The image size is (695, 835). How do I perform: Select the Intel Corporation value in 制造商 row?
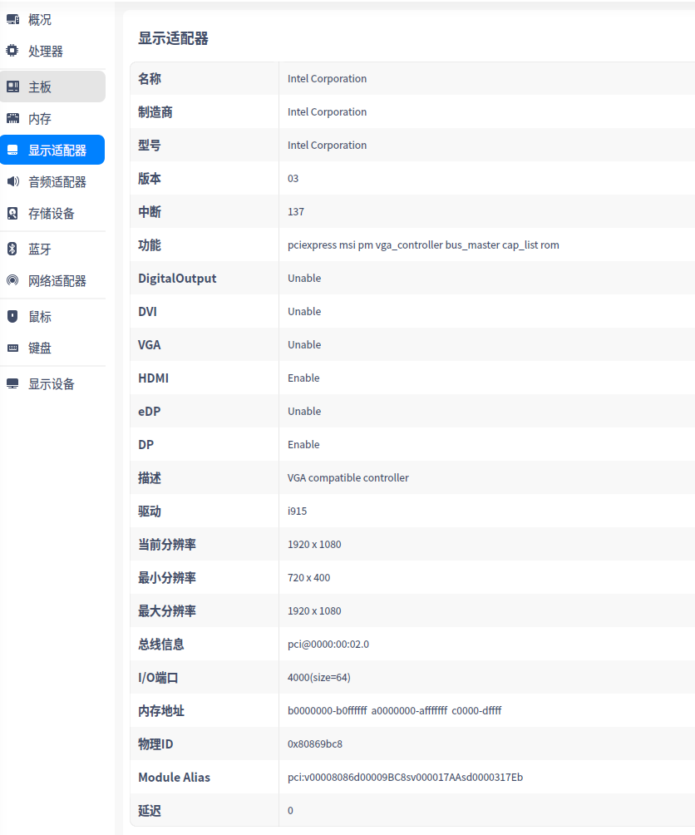point(327,111)
